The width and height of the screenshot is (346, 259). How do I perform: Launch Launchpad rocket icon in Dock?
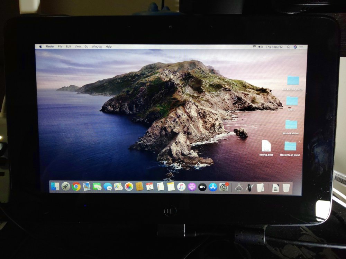65,186
